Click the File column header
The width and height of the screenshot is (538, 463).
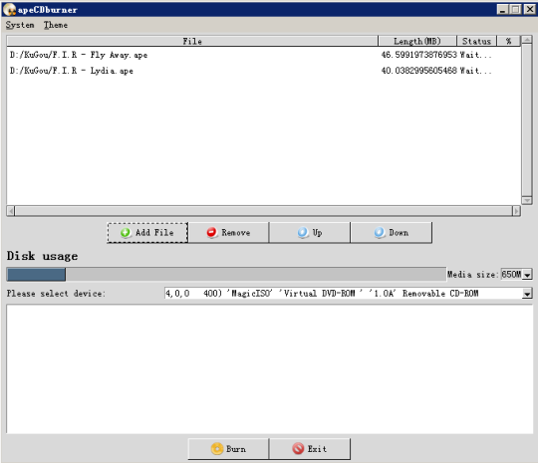point(192,41)
